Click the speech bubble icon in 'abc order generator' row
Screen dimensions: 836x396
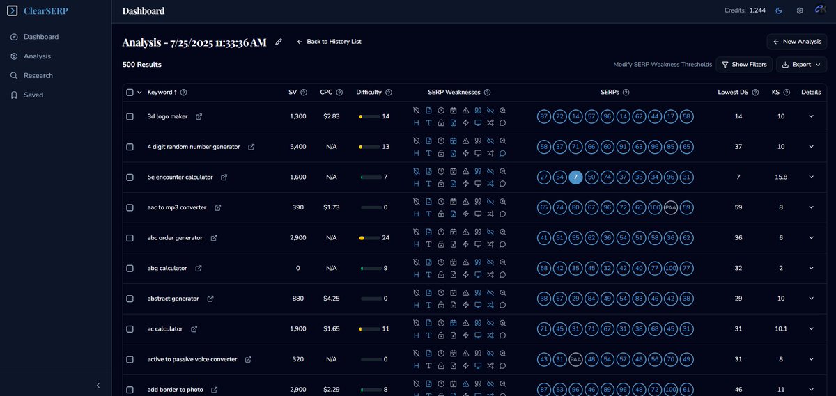tap(502, 244)
